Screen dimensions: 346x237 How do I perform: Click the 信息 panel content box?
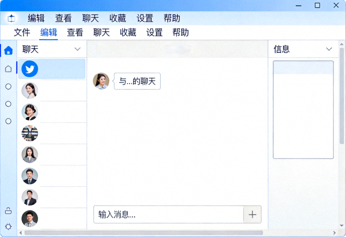tap(303, 110)
